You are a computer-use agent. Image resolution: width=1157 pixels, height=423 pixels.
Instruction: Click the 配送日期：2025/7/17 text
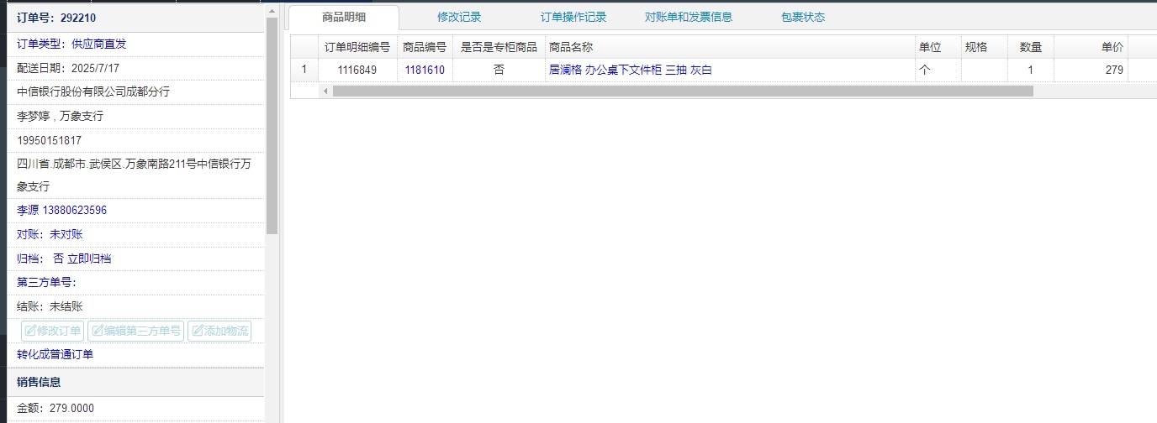(68, 68)
